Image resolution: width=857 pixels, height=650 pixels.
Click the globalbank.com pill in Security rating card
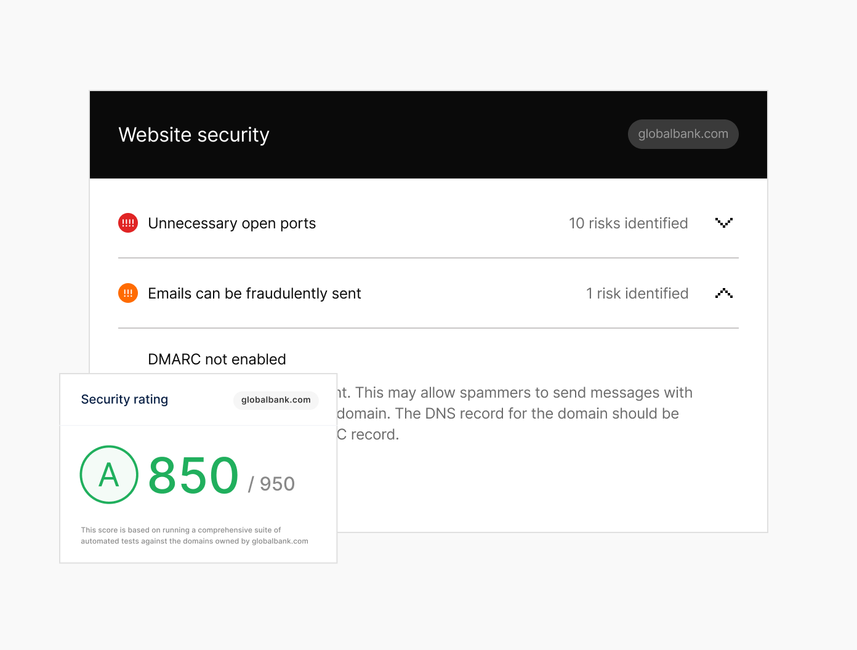point(276,400)
